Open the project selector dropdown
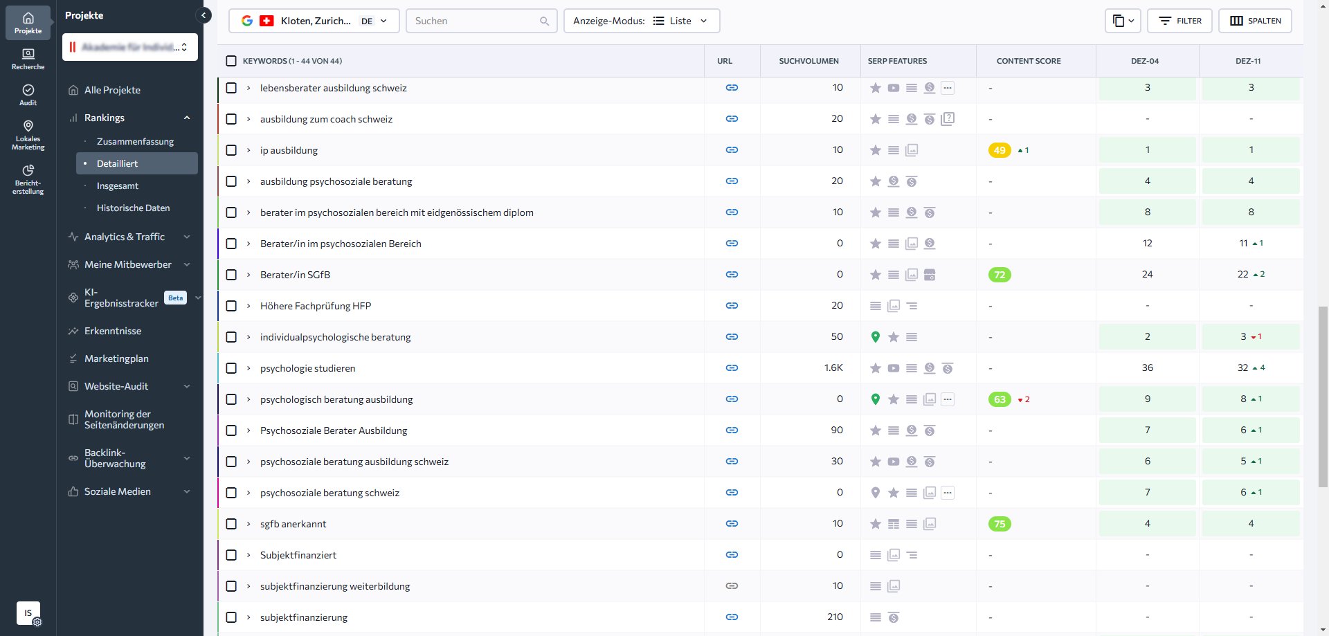Image resolution: width=1329 pixels, height=636 pixels. point(130,47)
